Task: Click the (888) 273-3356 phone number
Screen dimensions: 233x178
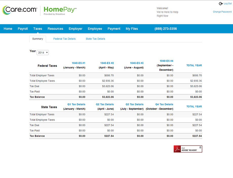Action: pyautogui.click(x=166, y=29)
